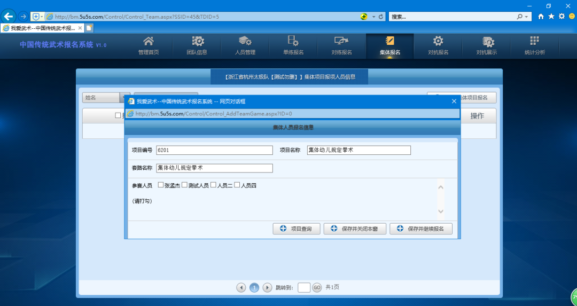Tick the 测试人员 participant checkbox
577x306 pixels.
184,185
